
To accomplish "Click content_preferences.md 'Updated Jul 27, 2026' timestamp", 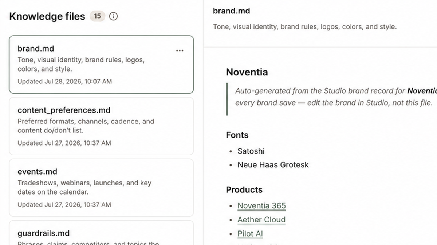I will [x=64, y=143].
